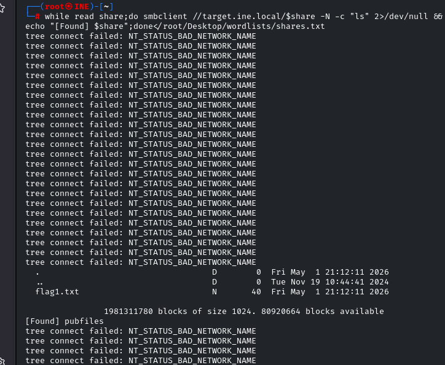Click the '..' parent directory entry

[x=40, y=283]
